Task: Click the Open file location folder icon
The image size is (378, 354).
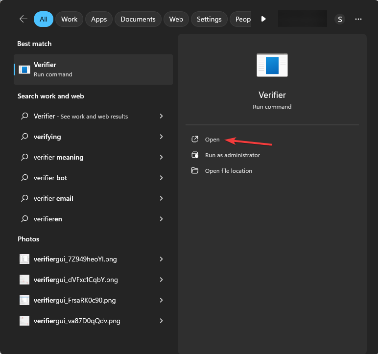Action: (195, 171)
